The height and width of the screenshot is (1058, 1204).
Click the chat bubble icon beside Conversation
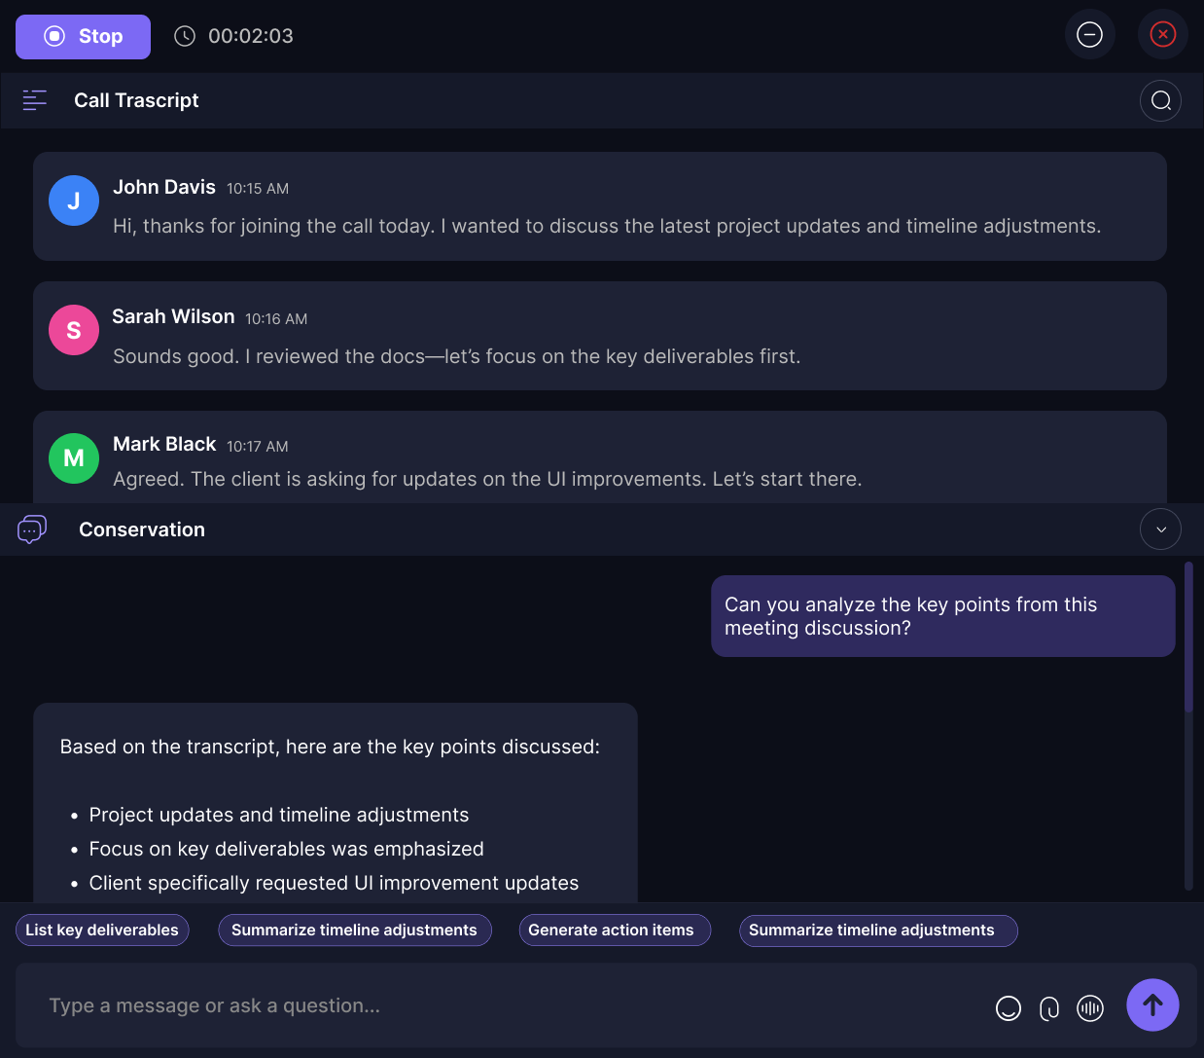[31, 529]
